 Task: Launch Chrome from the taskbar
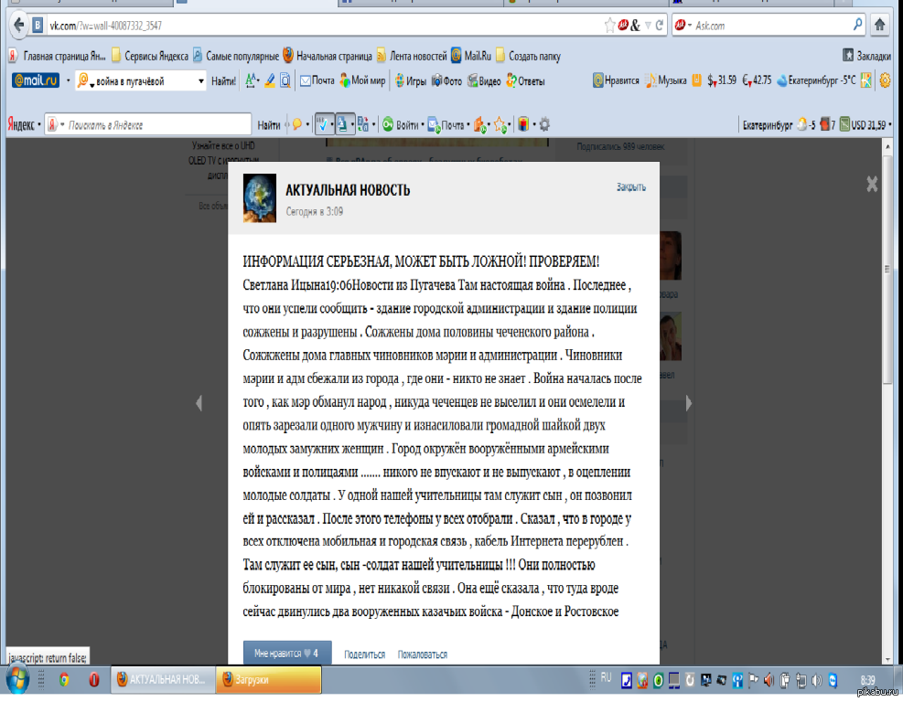tap(63, 680)
